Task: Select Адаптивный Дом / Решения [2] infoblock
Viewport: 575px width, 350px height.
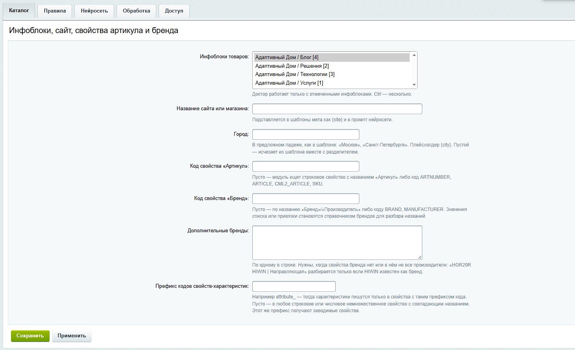Action: click(x=332, y=66)
